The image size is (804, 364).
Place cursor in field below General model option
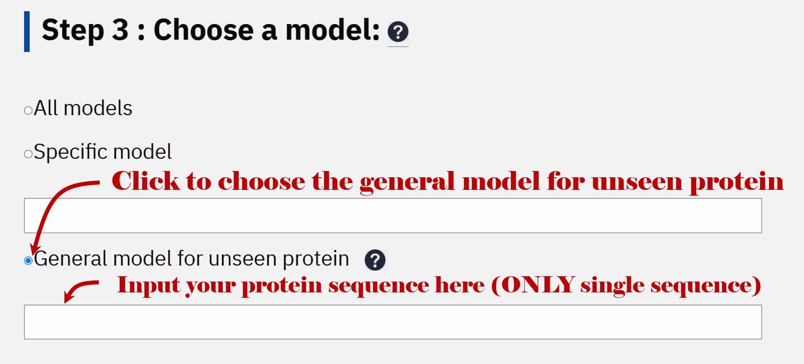[393, 322]
